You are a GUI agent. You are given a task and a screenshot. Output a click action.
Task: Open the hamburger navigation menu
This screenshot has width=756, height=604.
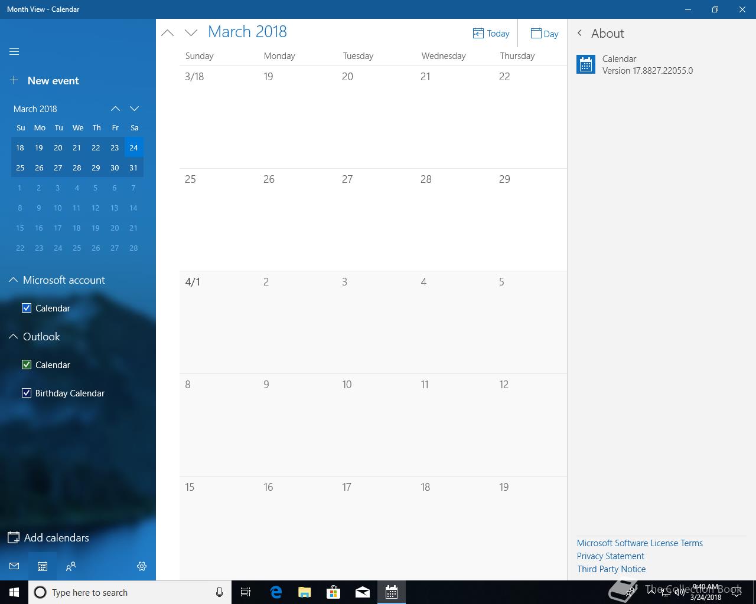pos(14,52)
